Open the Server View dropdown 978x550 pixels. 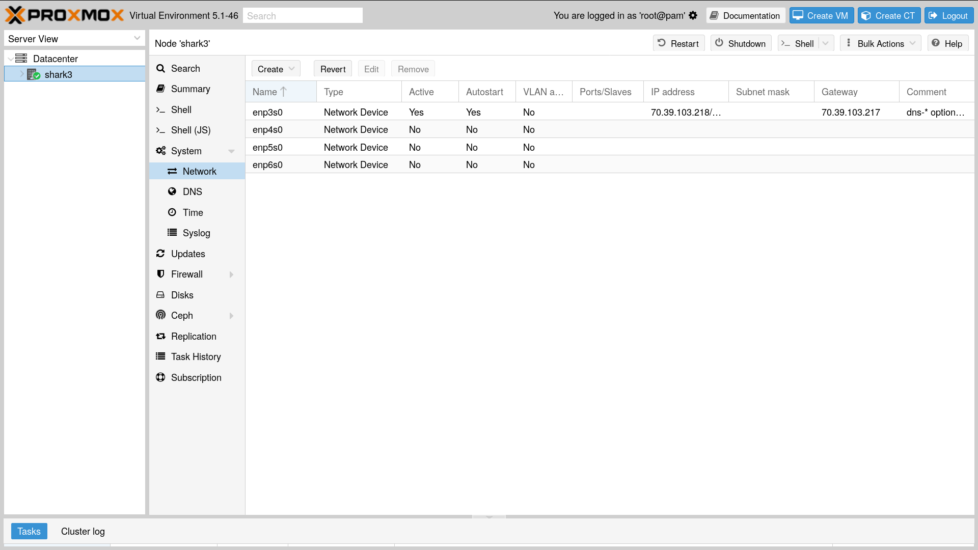point(74,39)
